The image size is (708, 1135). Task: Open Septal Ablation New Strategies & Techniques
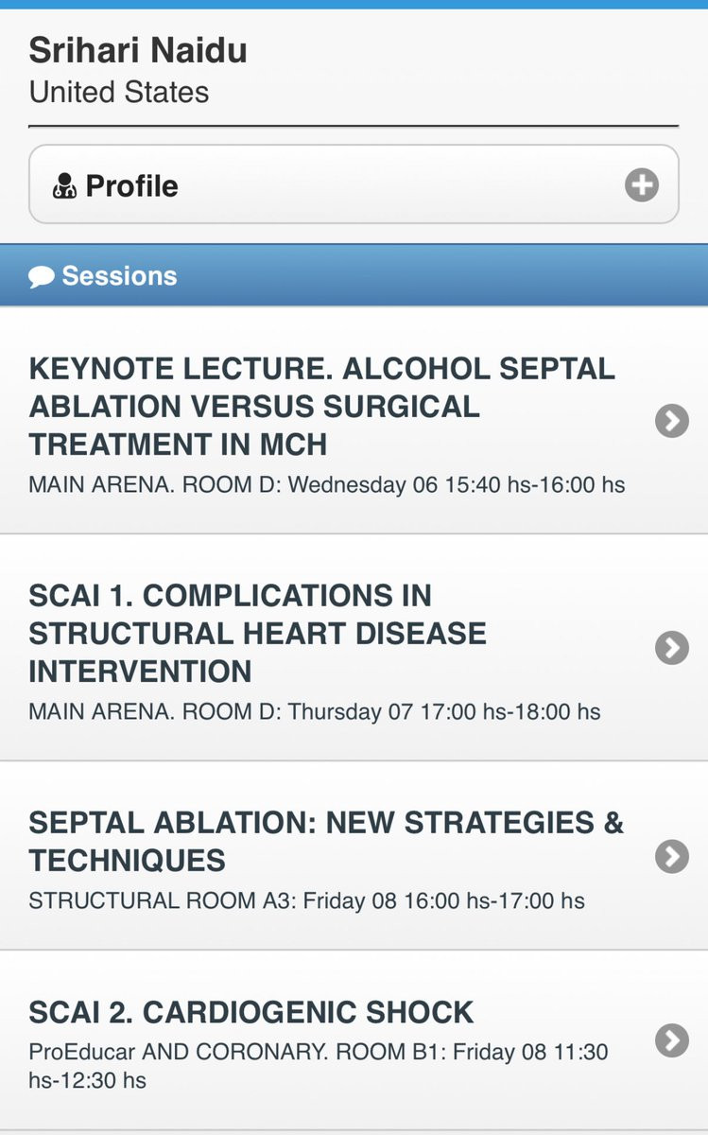tap(354, 856)
